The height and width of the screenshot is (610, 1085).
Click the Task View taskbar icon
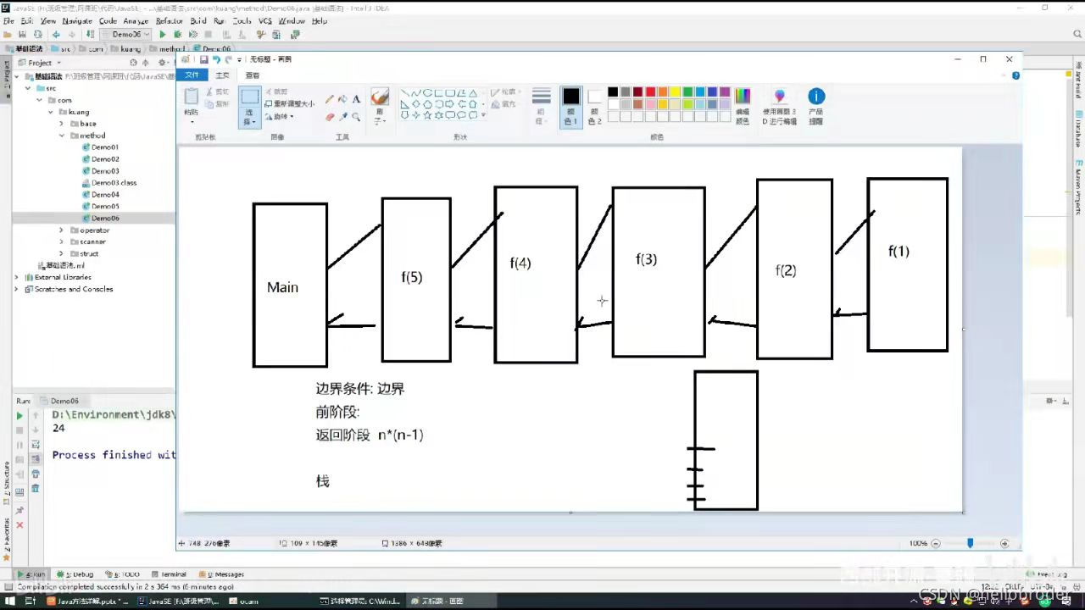31,601
